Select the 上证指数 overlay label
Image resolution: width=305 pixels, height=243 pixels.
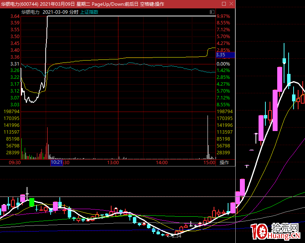pyautogui.click(x=89, y=12)
